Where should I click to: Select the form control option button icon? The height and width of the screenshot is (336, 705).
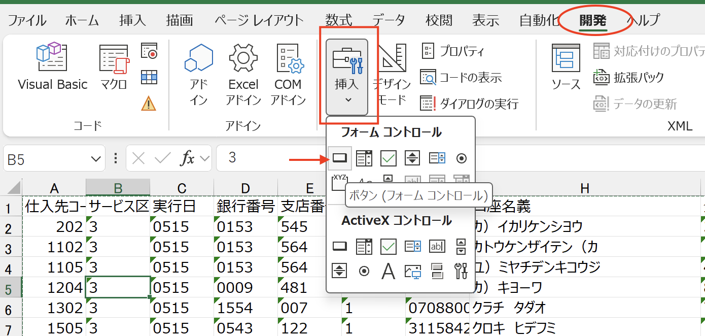pyautogui.click(x=461, y=158)
